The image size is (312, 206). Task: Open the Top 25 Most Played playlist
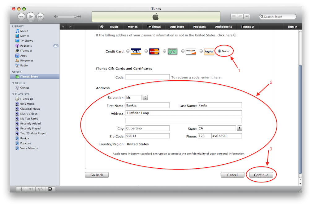35,133
